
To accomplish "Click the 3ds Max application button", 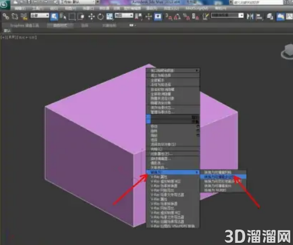I will [4, 5].
